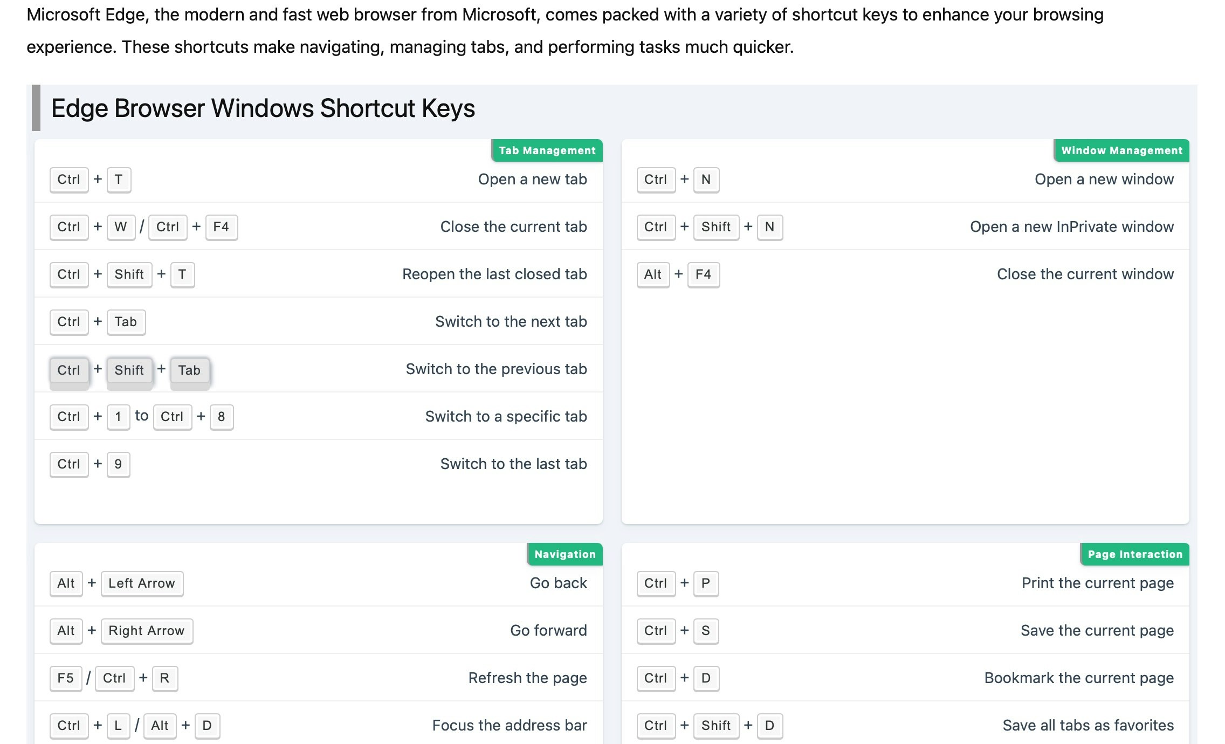Select the "Open a new InPrivate window" text
This screenshot has width=1225, height=744.
[x=1071, y=227]
